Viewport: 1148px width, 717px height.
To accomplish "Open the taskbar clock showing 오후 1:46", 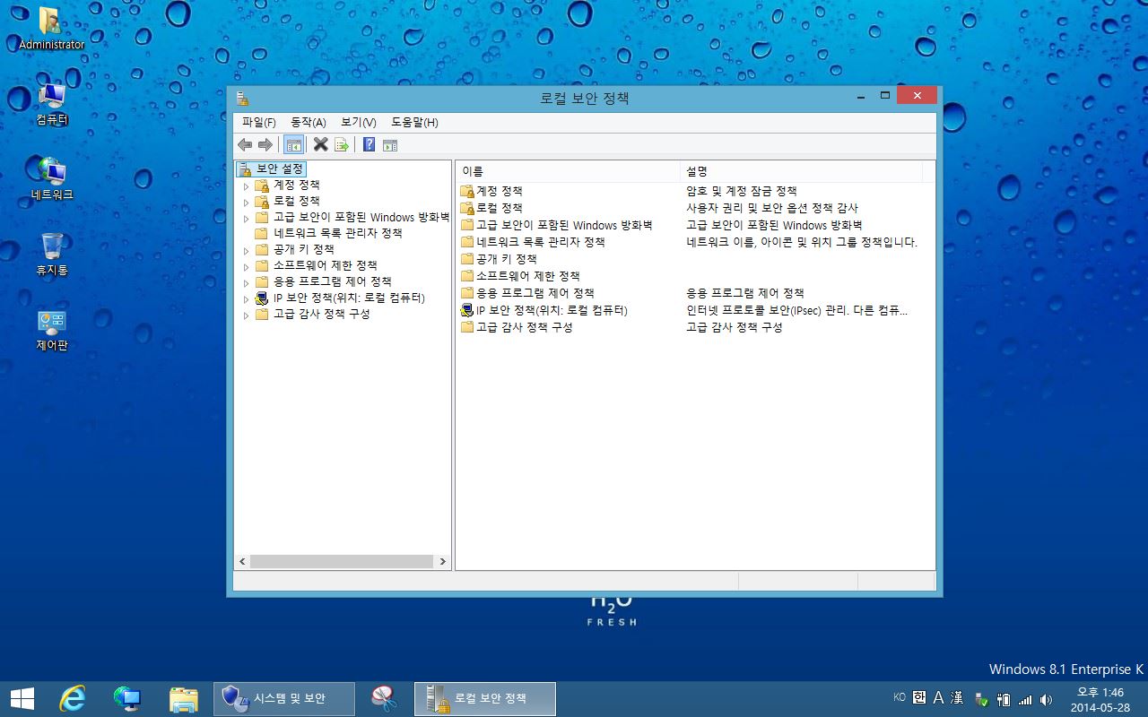I will click(1100, 699).
